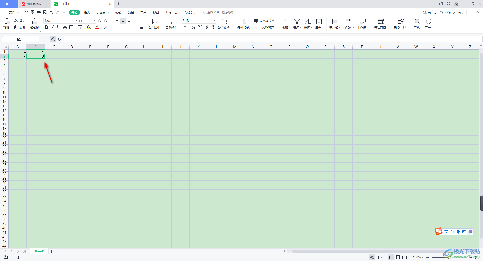Expand the Sort (排序) dropdown
The width and height of the screenshot is (483, 261).
point(311,28)
